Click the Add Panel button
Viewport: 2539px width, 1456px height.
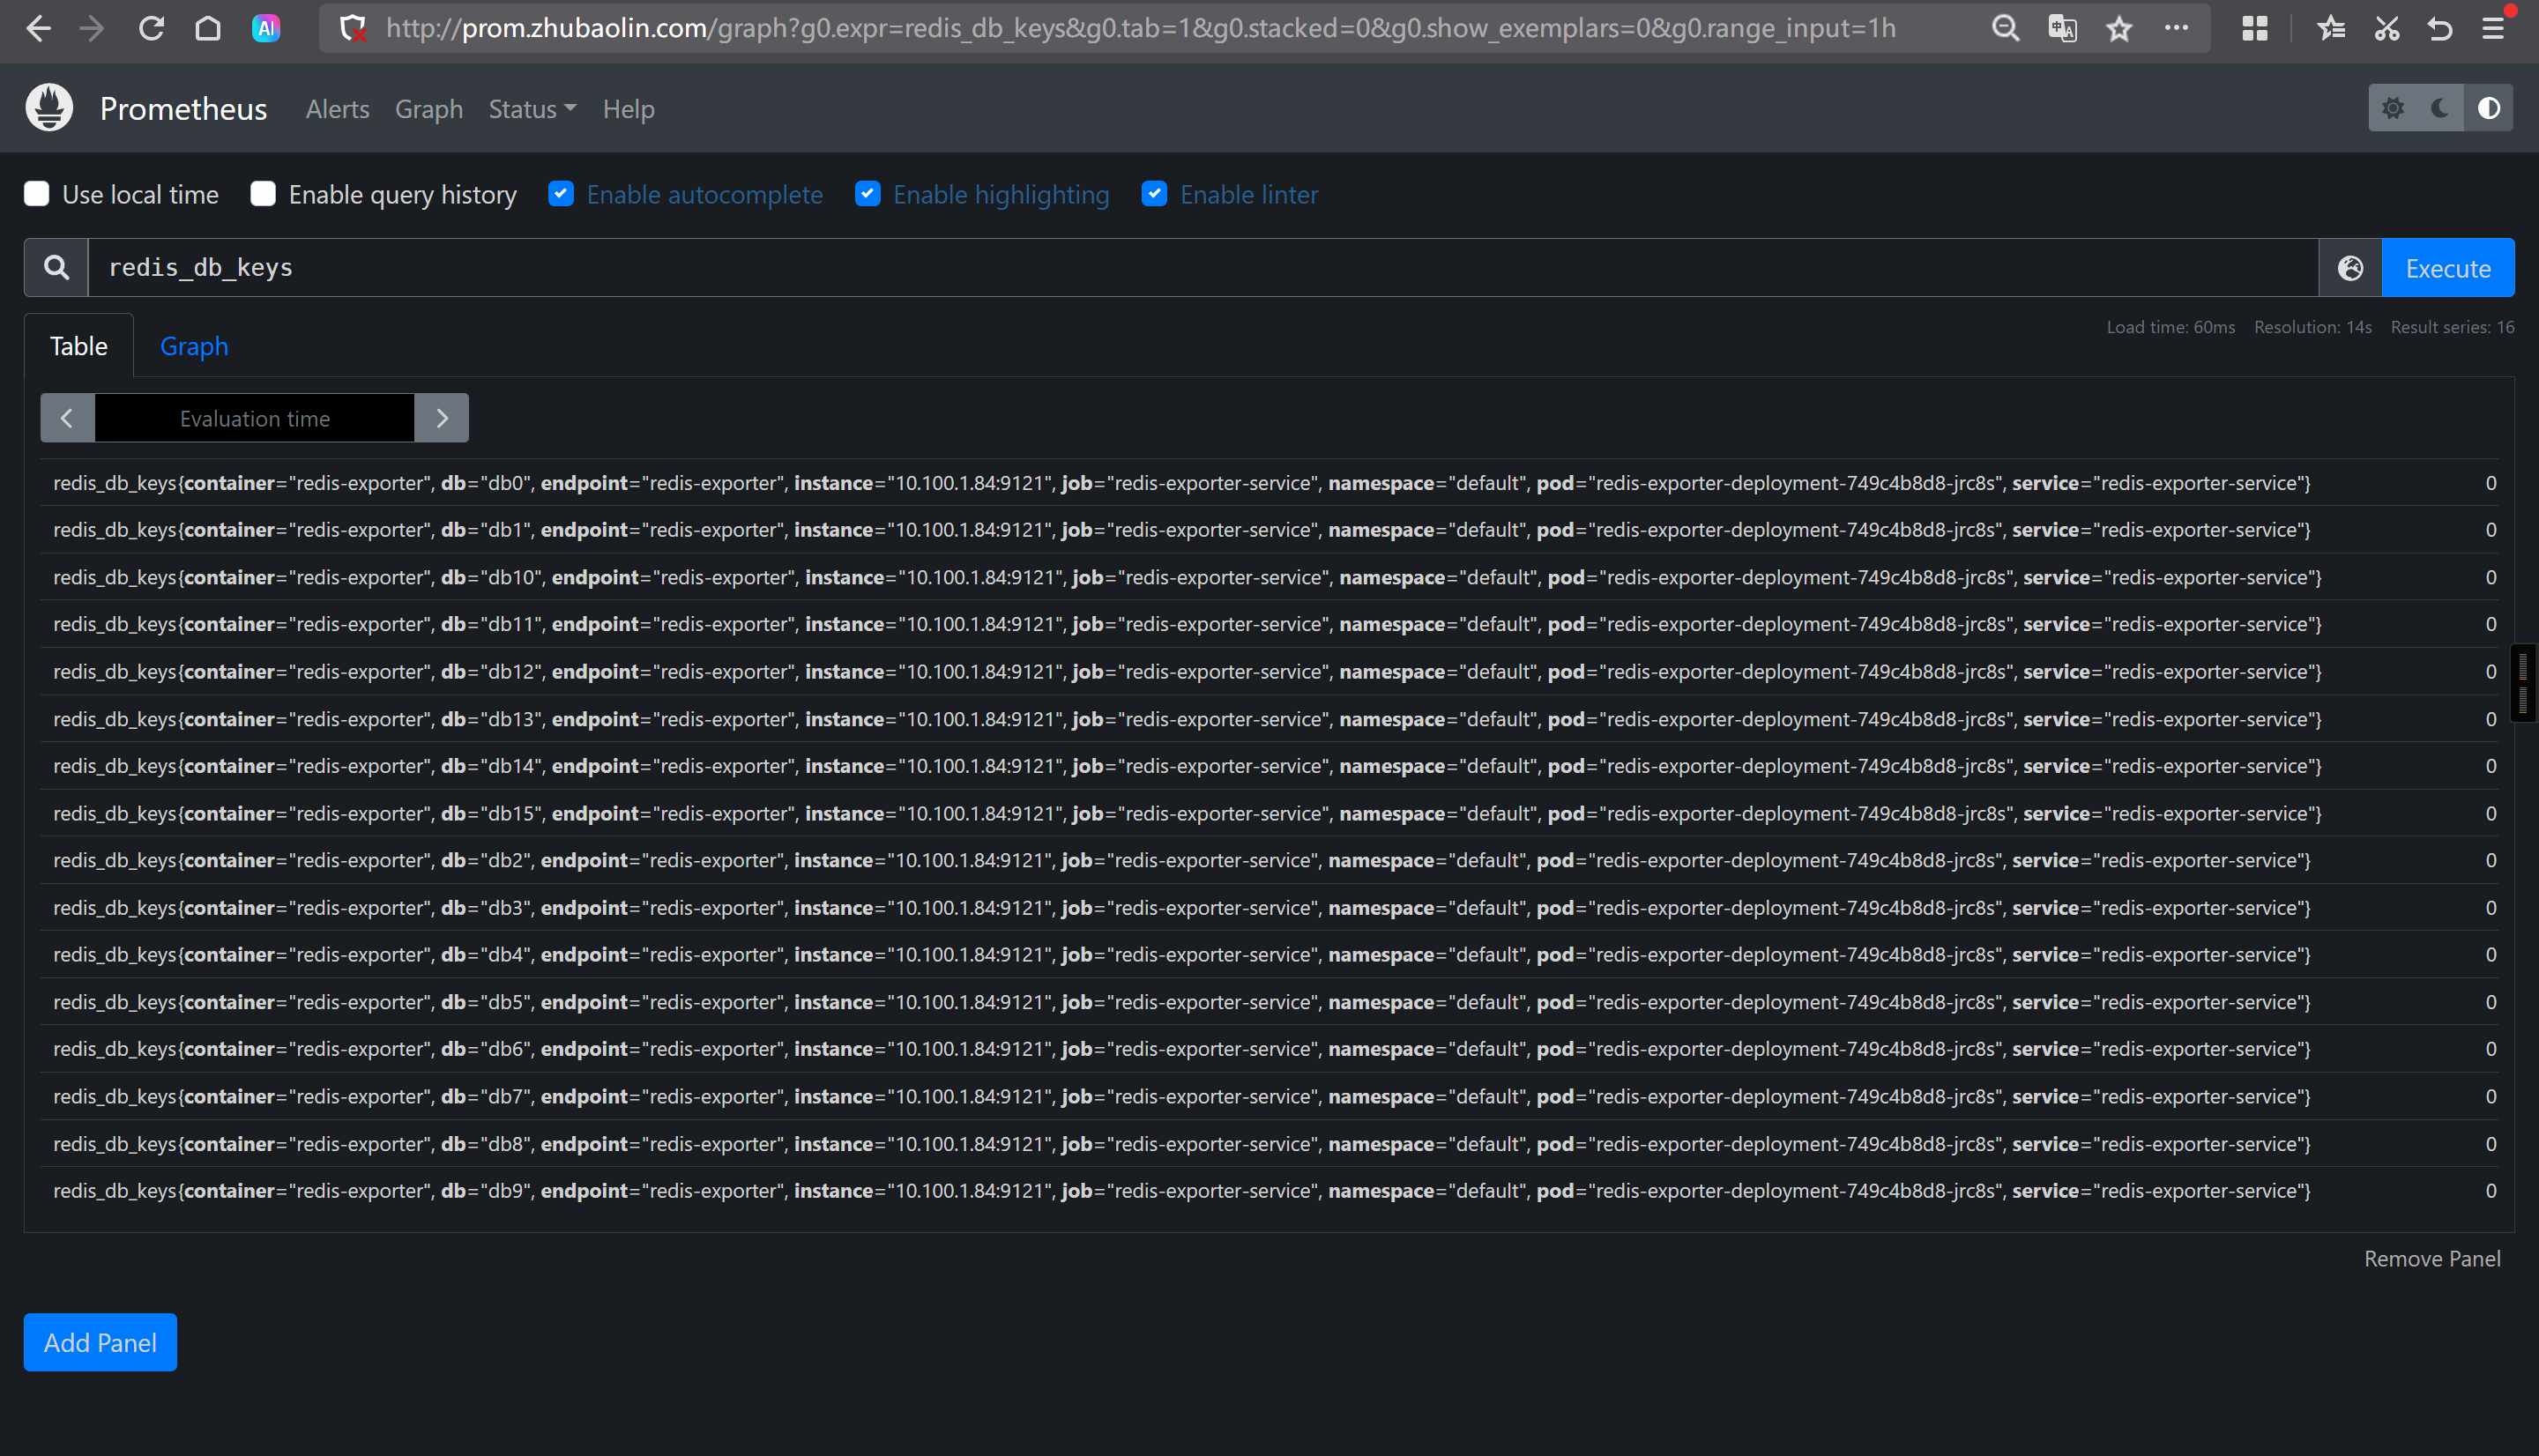pos(100,1342)
